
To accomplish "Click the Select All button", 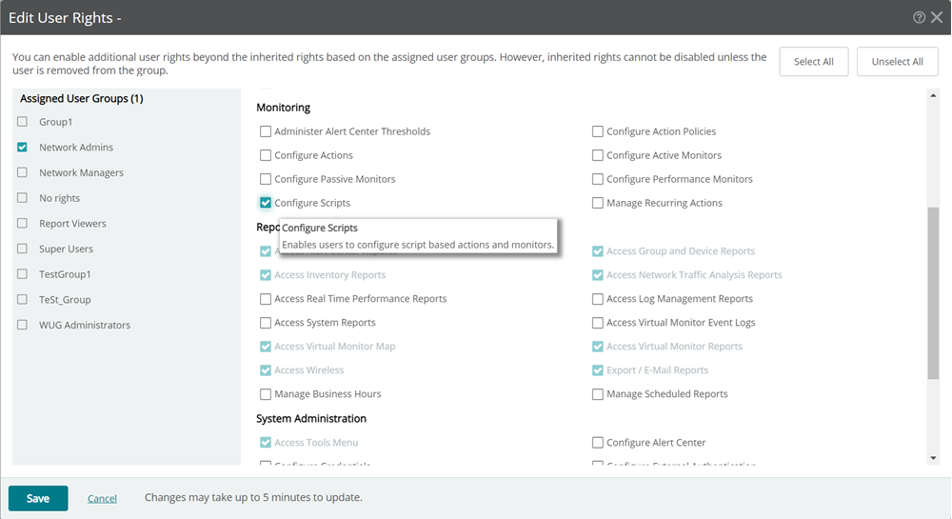I will [813, 62].
